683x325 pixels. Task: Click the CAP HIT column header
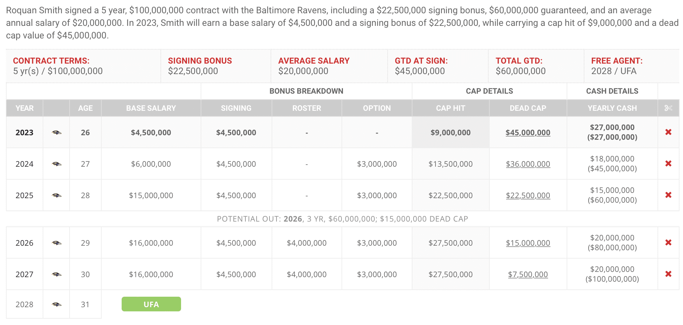[x=451, y=108]
